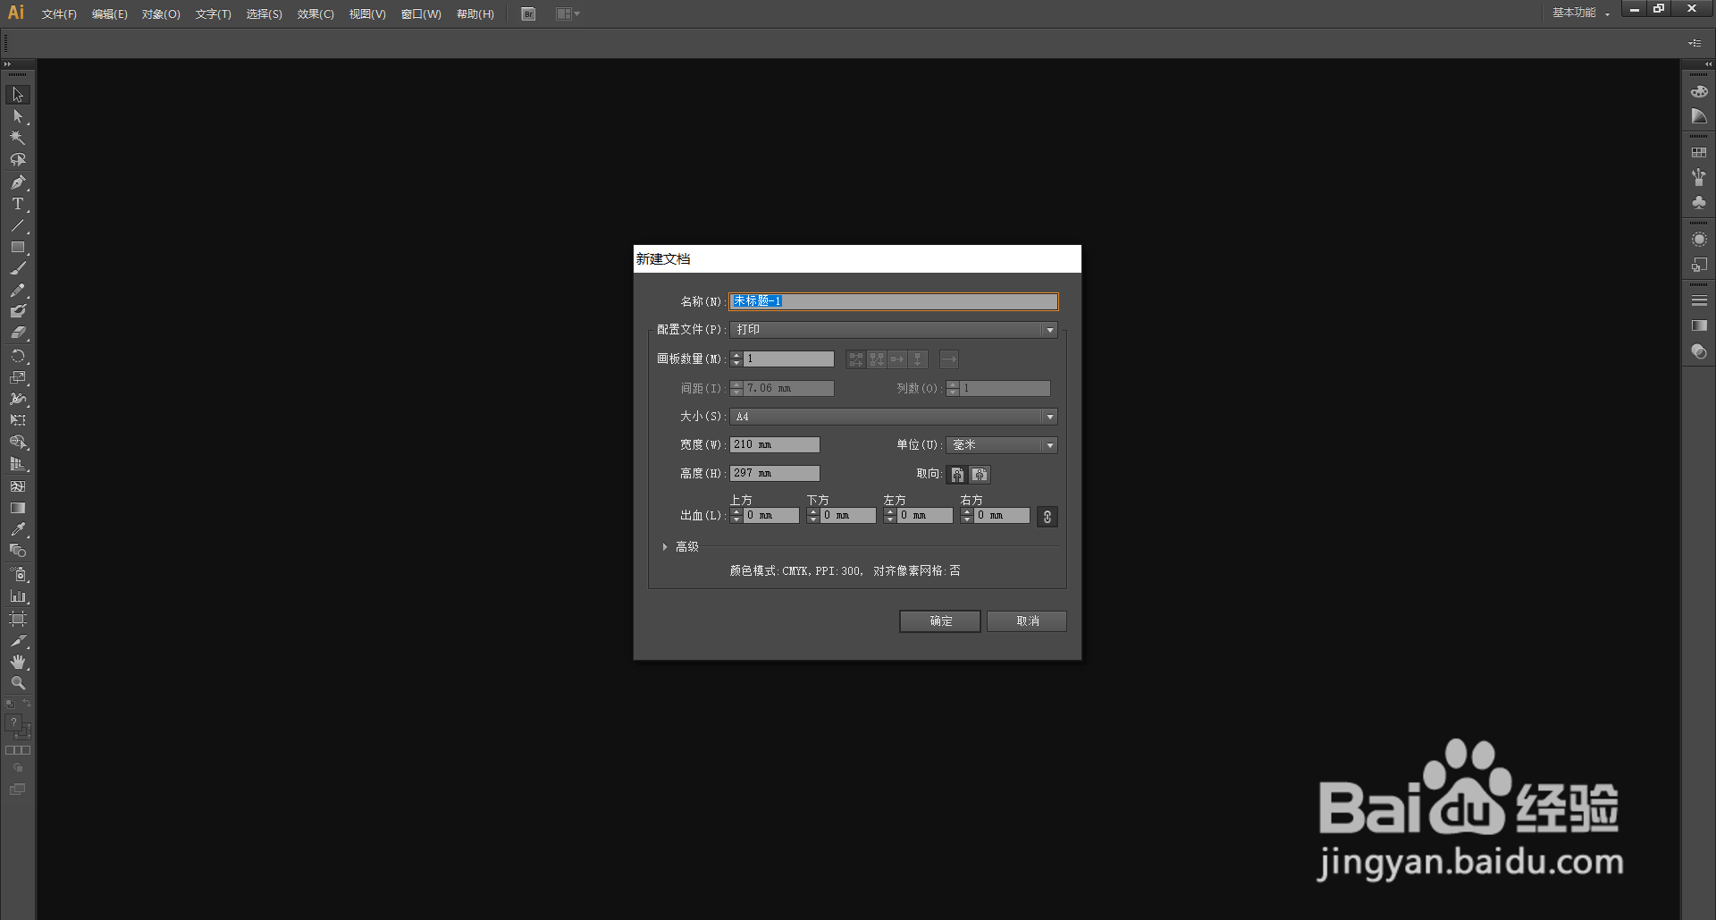Open the 大小 size dropdown showing A4
Viewport: 1716px width, 920px height.
tap(892, 416)
